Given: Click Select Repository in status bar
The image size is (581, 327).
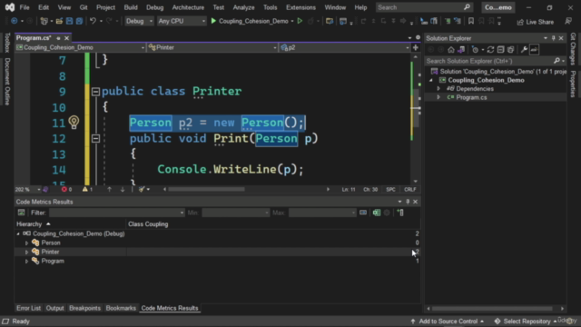Looking at the screenshot, I should 527,321.
